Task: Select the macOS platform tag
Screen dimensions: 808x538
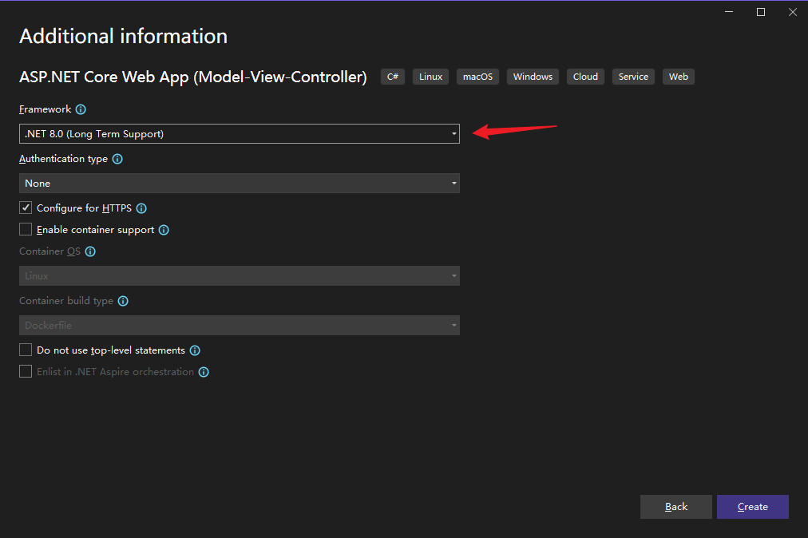Action: point(477,77)
